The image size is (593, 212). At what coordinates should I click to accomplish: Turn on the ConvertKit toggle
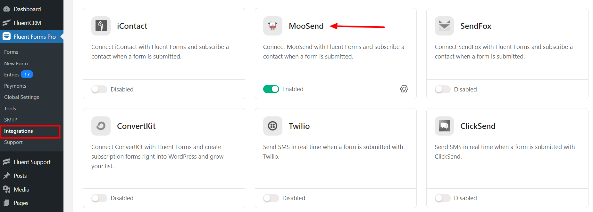[99, 198]
